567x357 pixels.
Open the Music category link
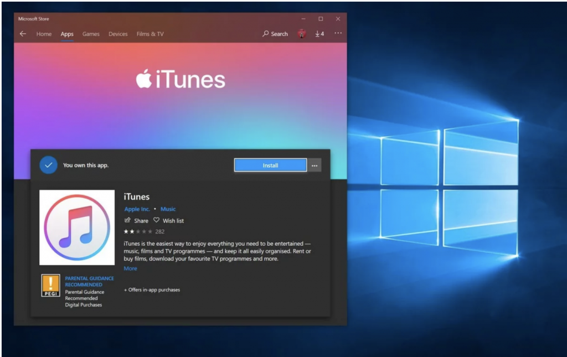coord(168,209)
